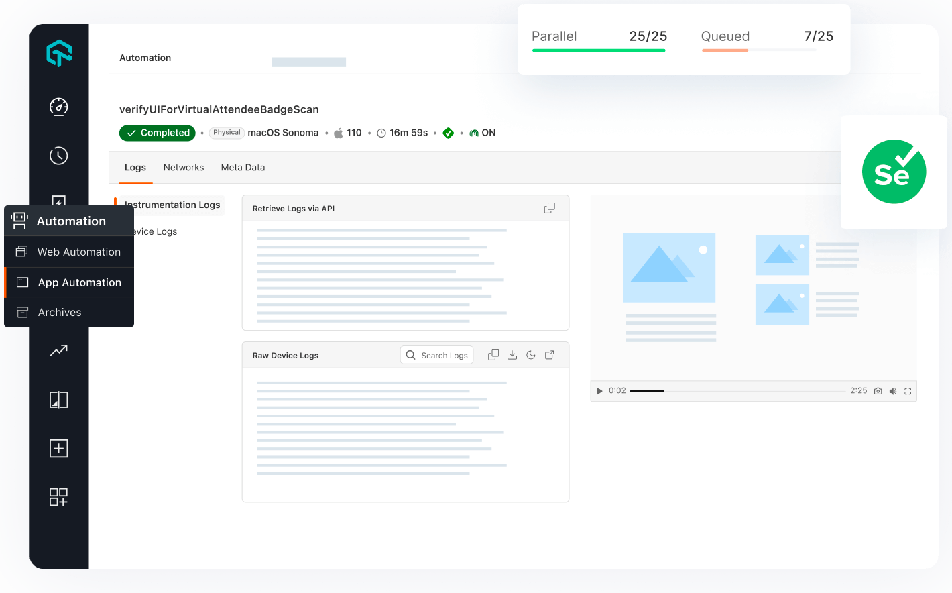Screen dimensions: 952x593
Task: Click the plus-square icon in the sidebar
Action: 58,448
